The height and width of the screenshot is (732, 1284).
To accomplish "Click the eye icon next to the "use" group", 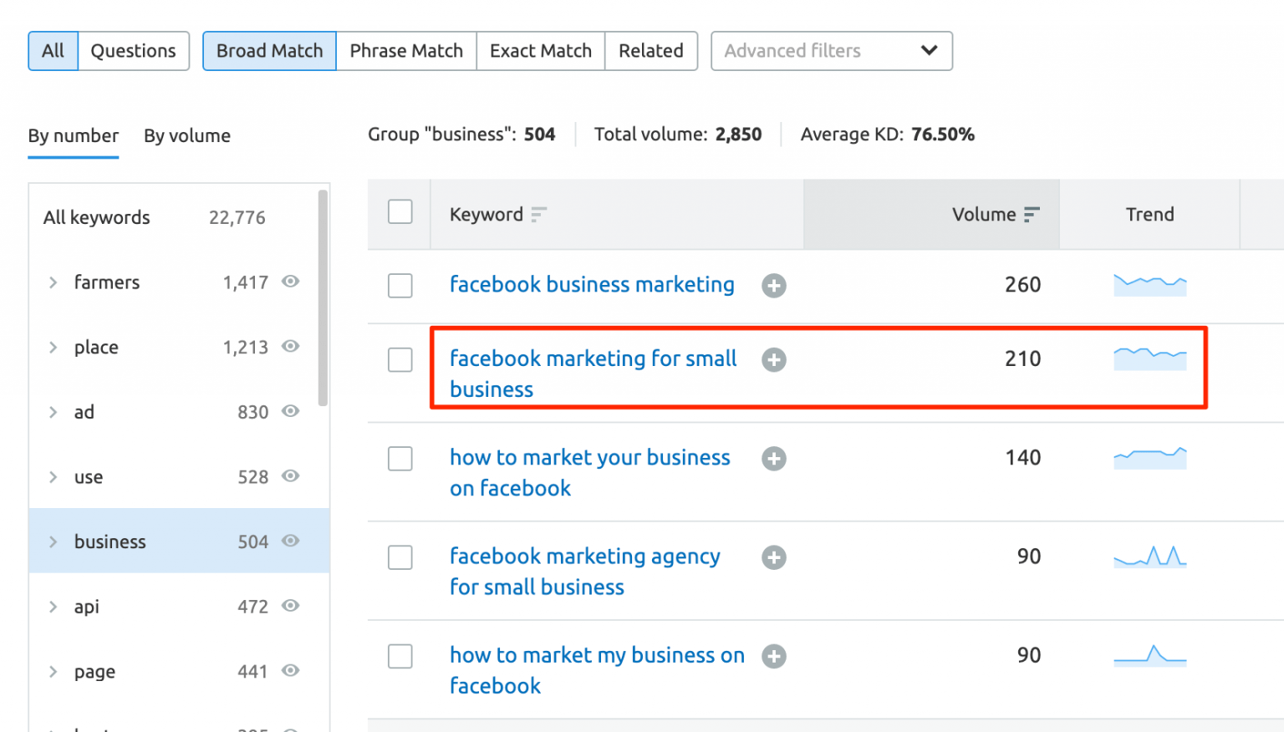I will click(290, 476).
